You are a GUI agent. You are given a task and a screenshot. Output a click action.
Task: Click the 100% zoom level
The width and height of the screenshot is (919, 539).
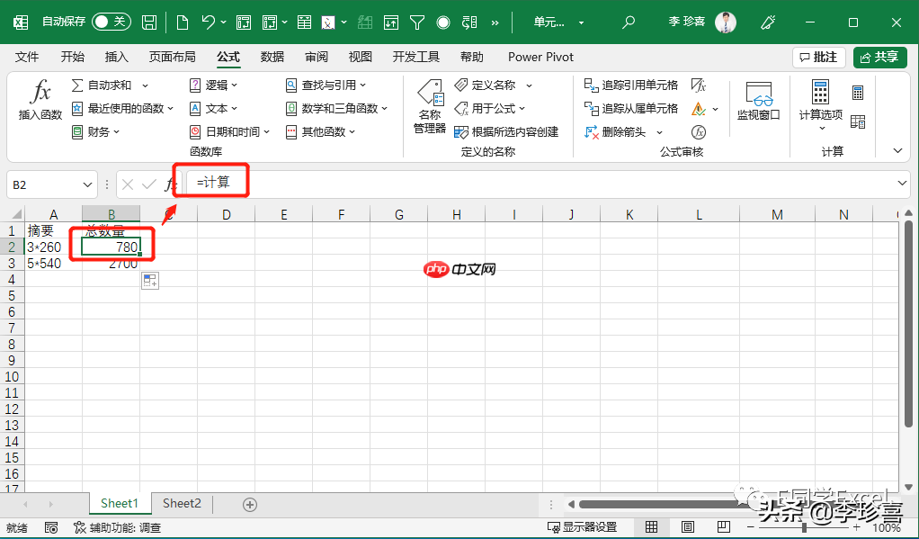coord(887,527)
